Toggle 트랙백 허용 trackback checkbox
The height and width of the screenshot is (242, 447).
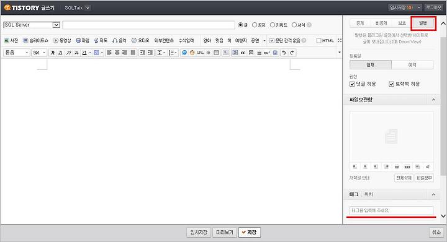[391, 84]
